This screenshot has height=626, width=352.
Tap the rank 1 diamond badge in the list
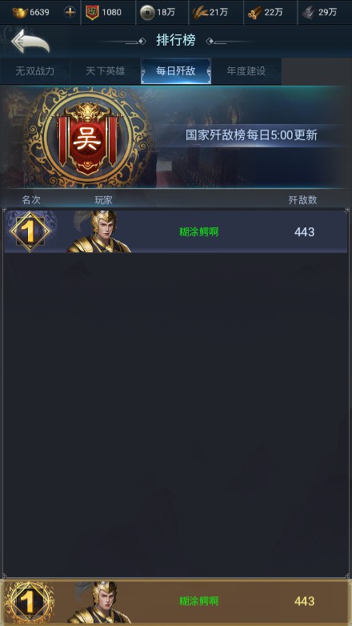30,232
